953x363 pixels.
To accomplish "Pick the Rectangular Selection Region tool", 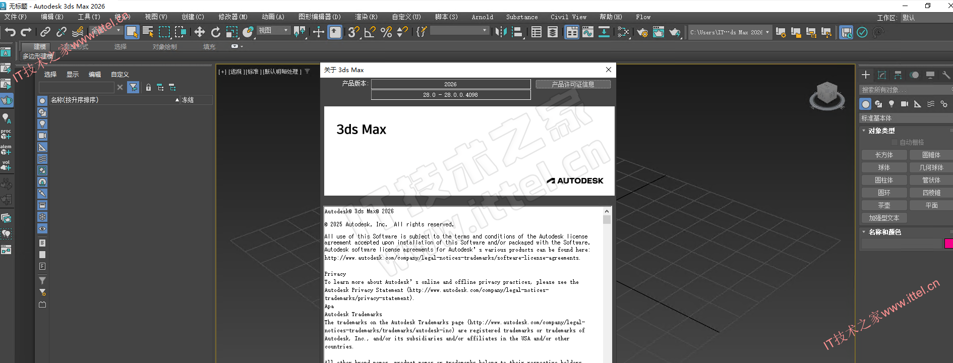I will tap(164, 32).
